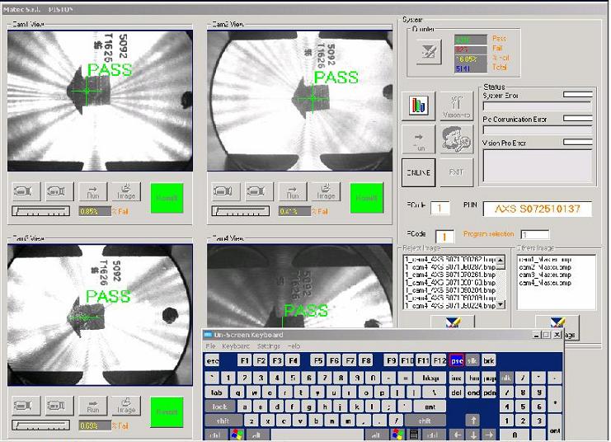
Task: Click the slider under Cam1 View
Action: tap(41, 211)
